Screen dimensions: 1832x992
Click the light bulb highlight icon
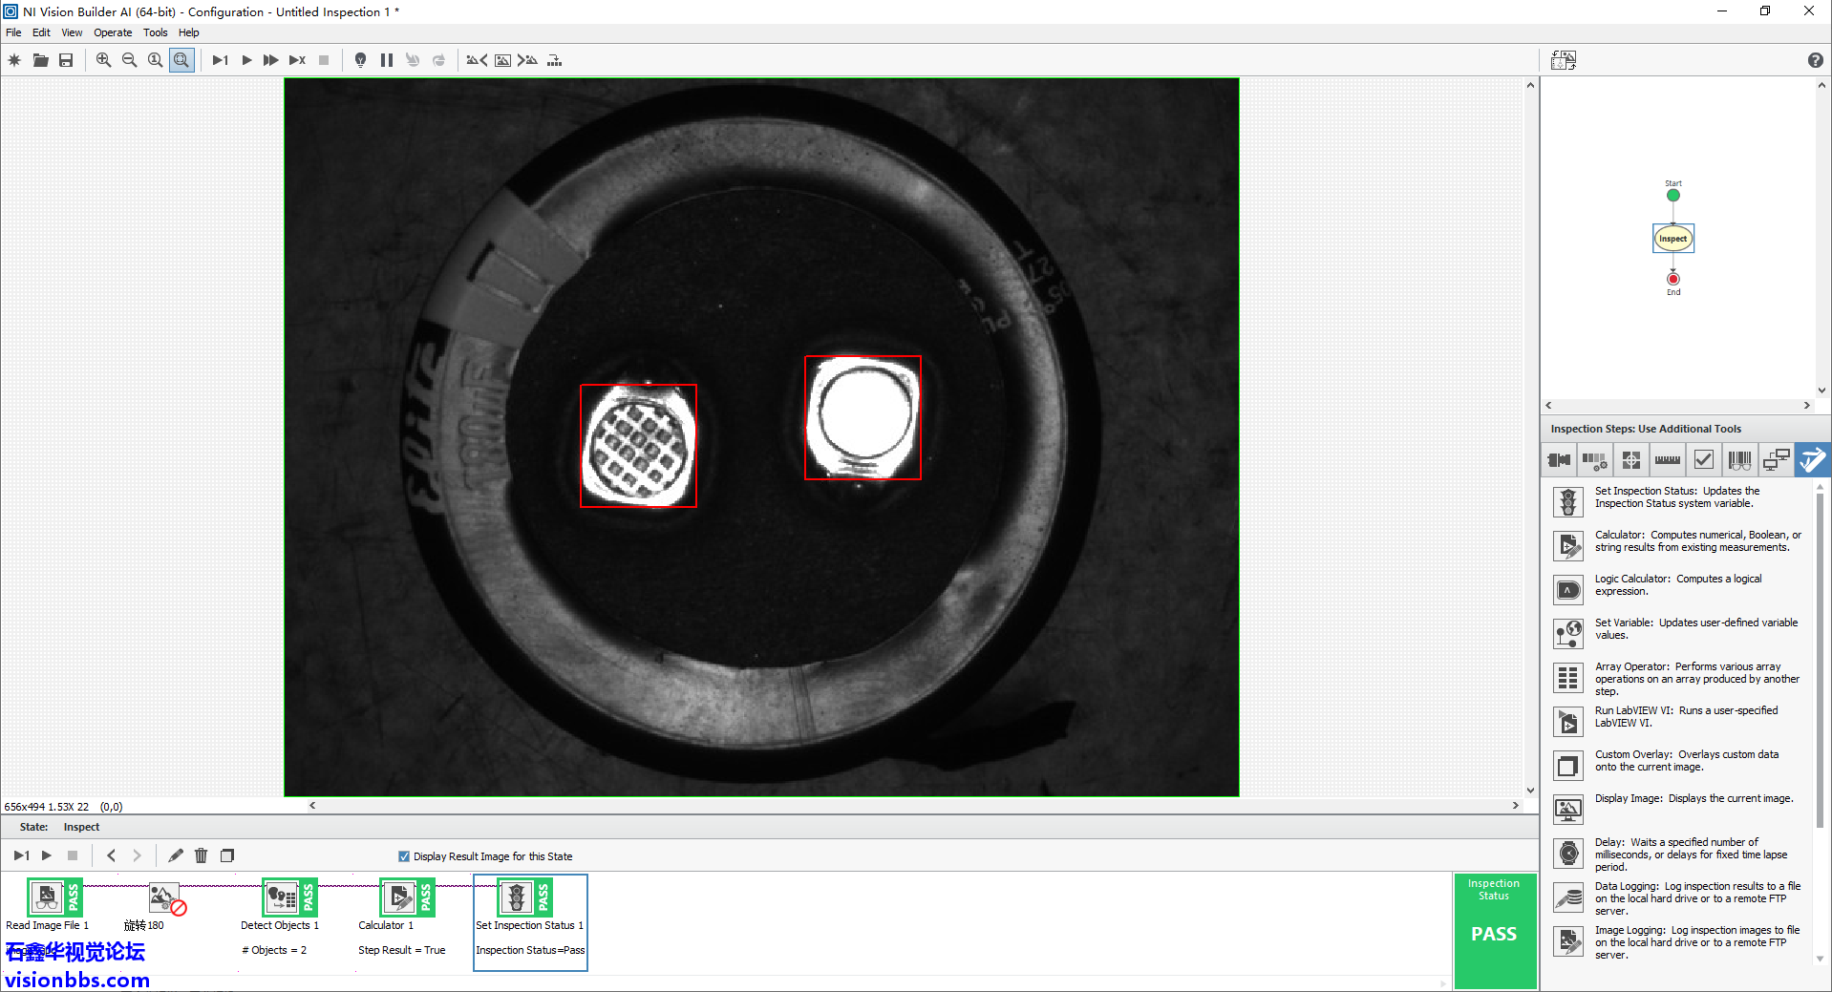tap(360, 60)
